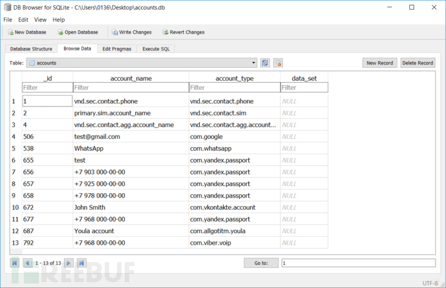Viewport: 446px width, 288px height.
Task: Sort by account_name column header
Action: click(x=131, y=78)
